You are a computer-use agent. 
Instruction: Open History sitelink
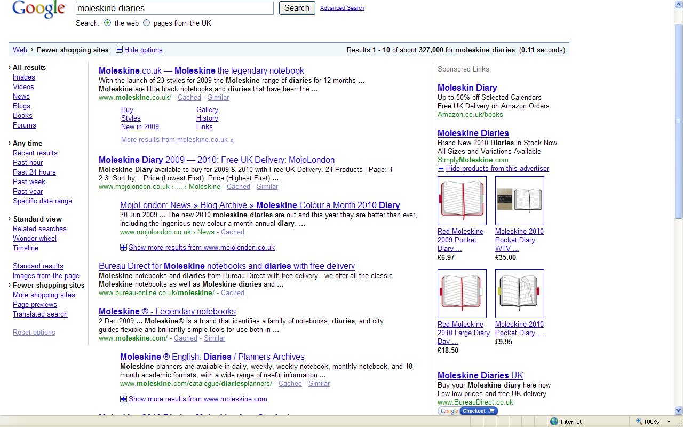(x=207, y=118)
